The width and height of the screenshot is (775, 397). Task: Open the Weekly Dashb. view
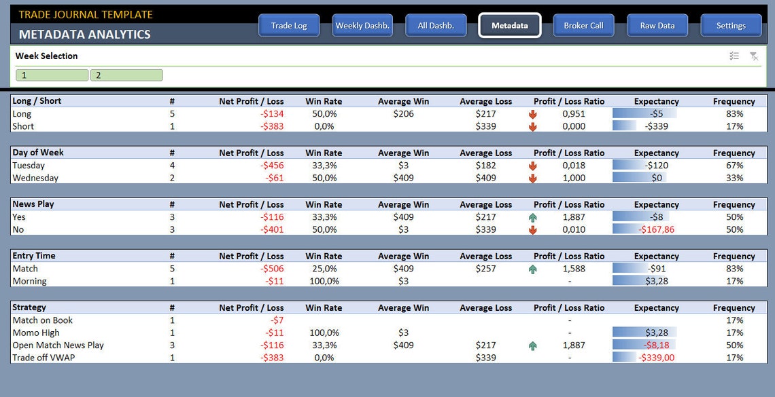(362, 25)
